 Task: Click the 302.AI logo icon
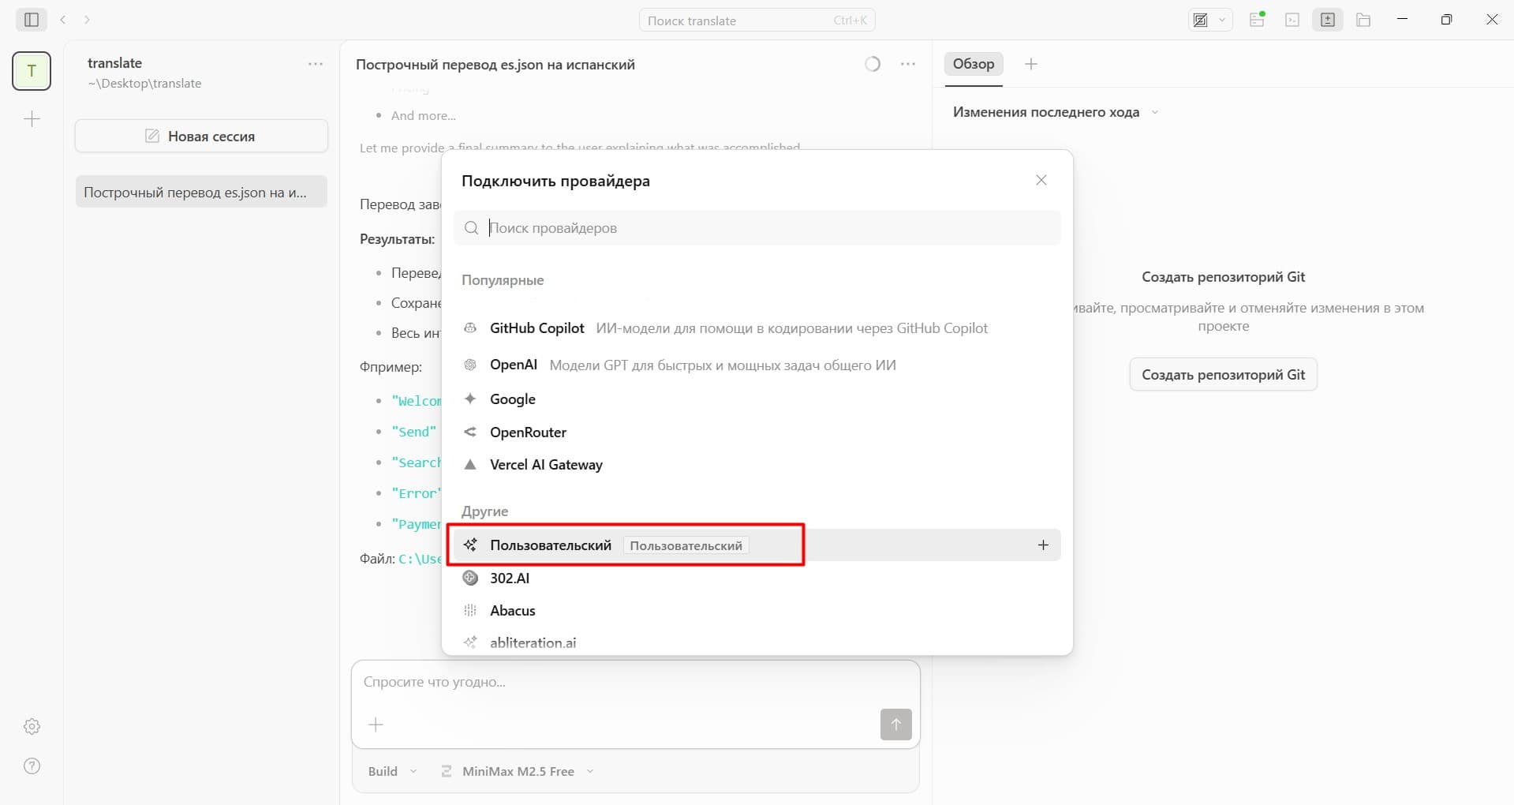coord(470,578)
